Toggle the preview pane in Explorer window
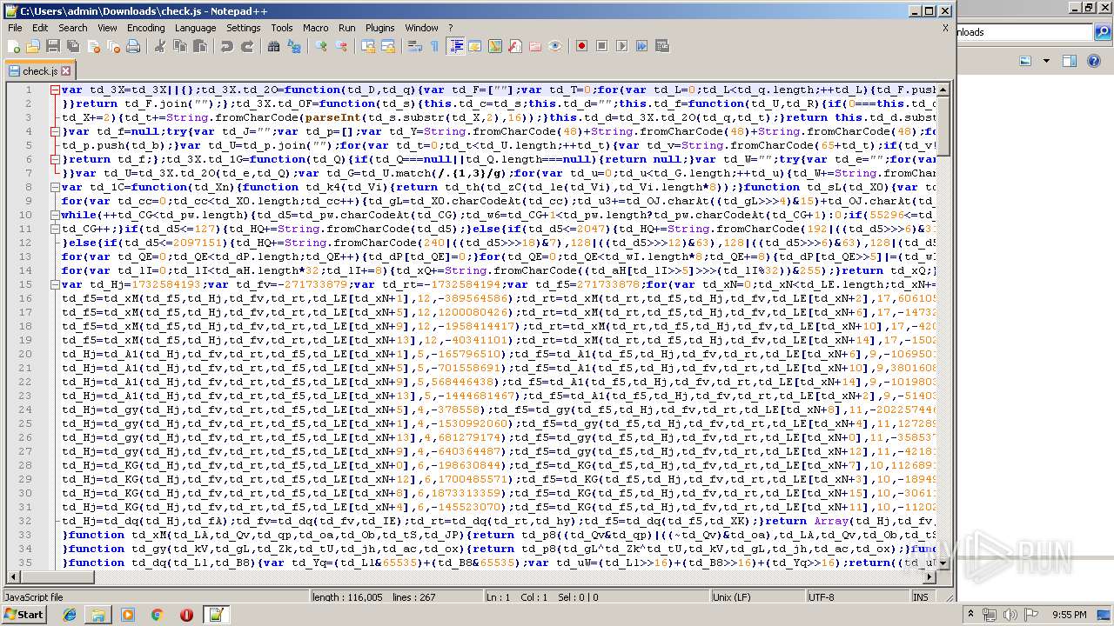Viewport: 1114px width, 626px height. (1070, 61)
